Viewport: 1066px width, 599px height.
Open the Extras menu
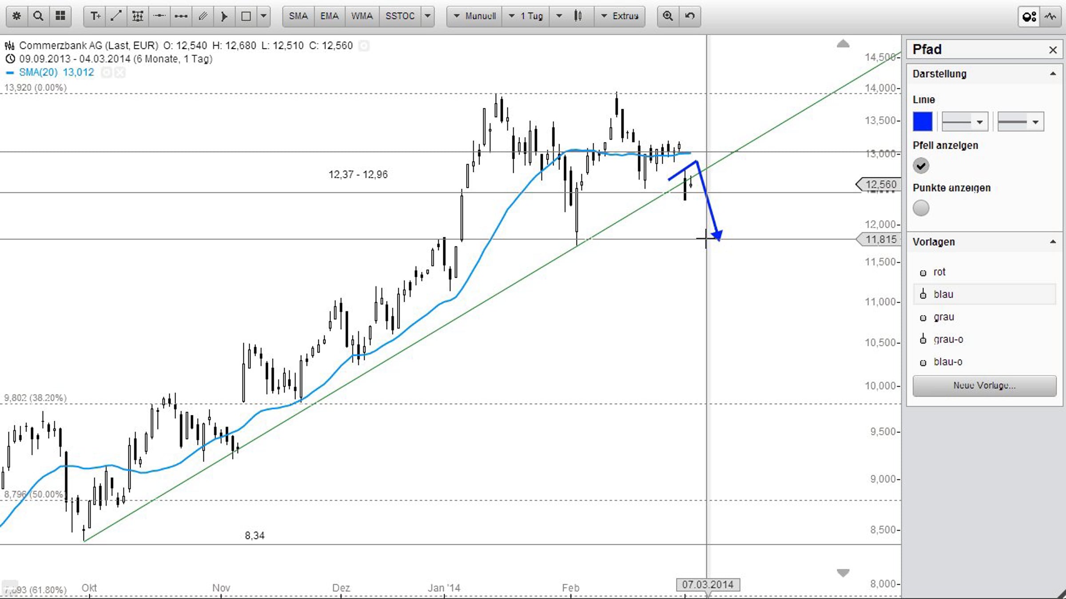[x=620, y=16]
